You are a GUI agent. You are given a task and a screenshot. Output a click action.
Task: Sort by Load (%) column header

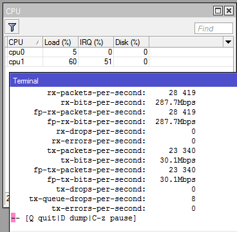click(61, 42)
